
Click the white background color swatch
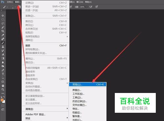point(4,102)
